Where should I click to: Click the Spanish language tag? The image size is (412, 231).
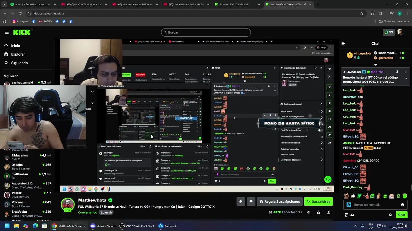[106, 212]
